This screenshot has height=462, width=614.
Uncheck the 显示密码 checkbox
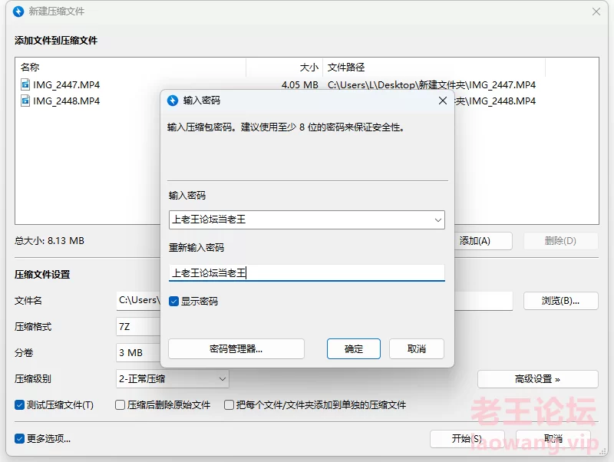tap(174, 301)
